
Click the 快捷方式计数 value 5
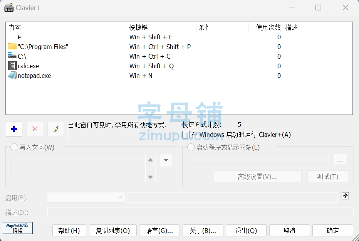(x=239, y=125)
